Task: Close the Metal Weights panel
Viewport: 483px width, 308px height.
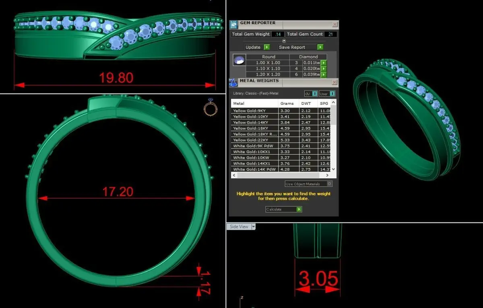Action: pyautogui.click(x=335, y=82)
